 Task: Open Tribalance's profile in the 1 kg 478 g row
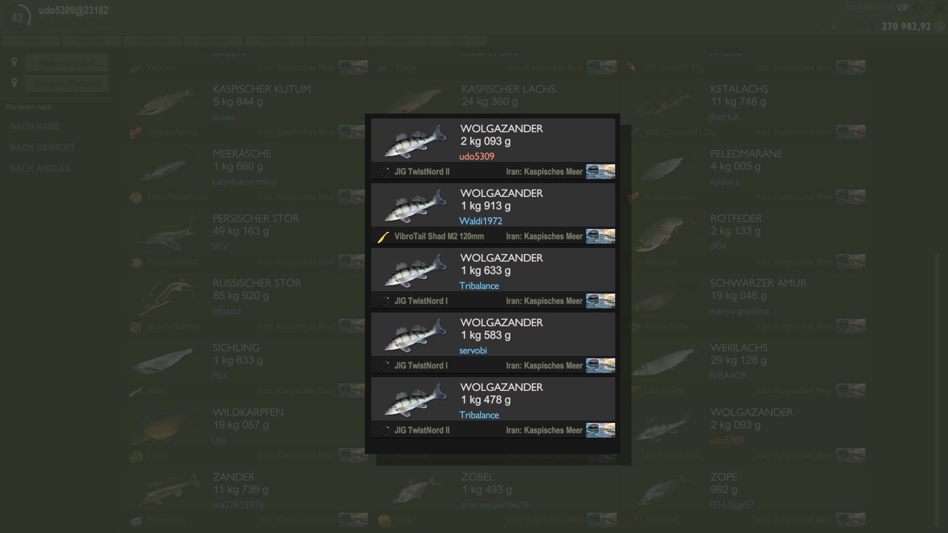(479, 415)
